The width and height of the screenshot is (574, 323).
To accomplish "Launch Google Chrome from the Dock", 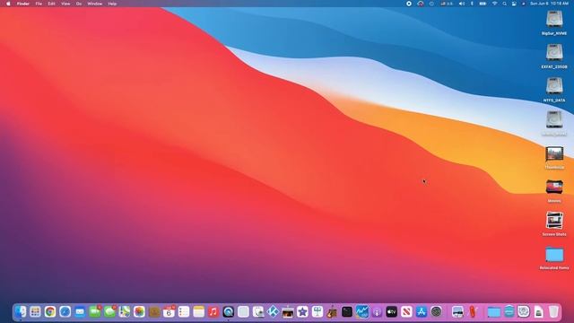I will tap(50, 311).
